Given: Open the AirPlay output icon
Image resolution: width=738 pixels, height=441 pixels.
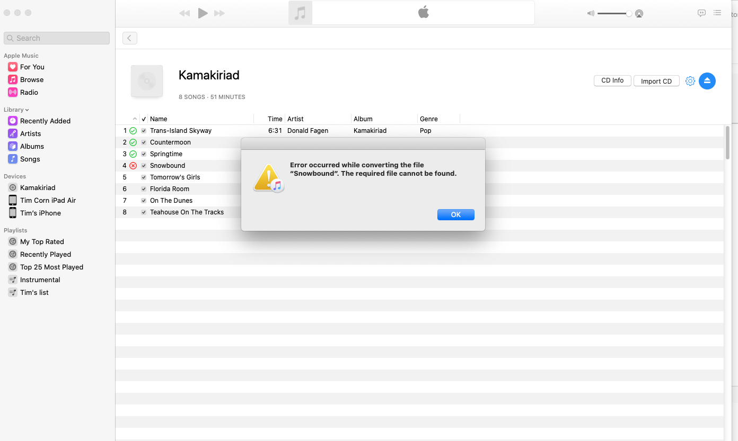Looking at the screenshot, I should pos(639,14).
